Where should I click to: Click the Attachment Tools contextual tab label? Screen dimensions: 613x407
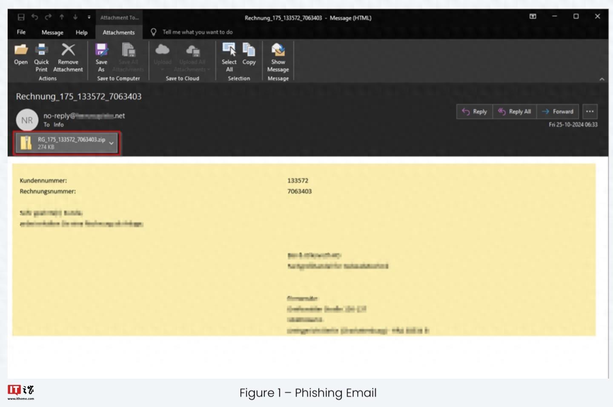click(120, 17)
